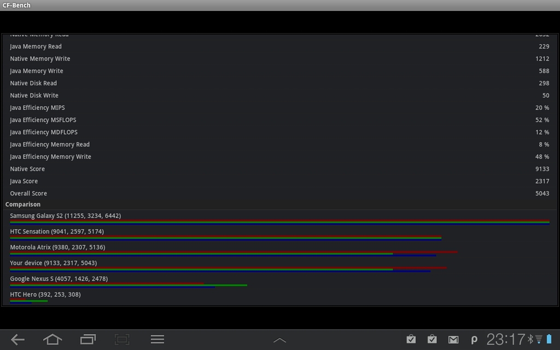The width and height of the screenshot is (560, 350).
Task: Open Recent Apps from the navigation bar
Action: click(87, 339)
